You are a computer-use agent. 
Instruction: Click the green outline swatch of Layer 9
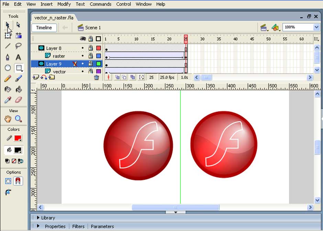pyautogui.click(x=99, y=64)
